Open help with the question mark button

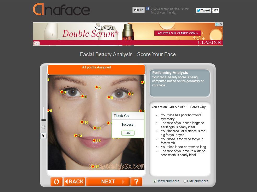[136, 182]
